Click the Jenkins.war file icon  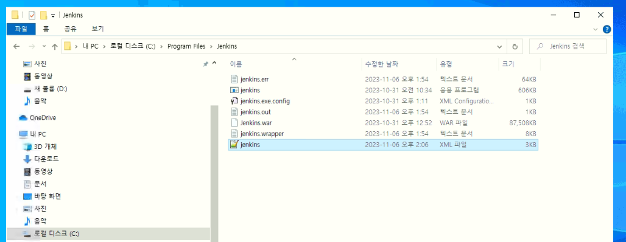tap(234, 122)
